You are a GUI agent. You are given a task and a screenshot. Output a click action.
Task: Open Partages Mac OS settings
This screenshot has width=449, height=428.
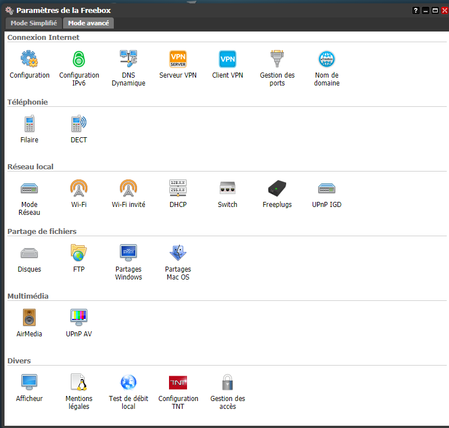[x=178, y=253]
